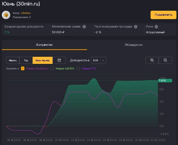Select the О стратегии tab
The image size is (178, 145).
click(44, 45)
